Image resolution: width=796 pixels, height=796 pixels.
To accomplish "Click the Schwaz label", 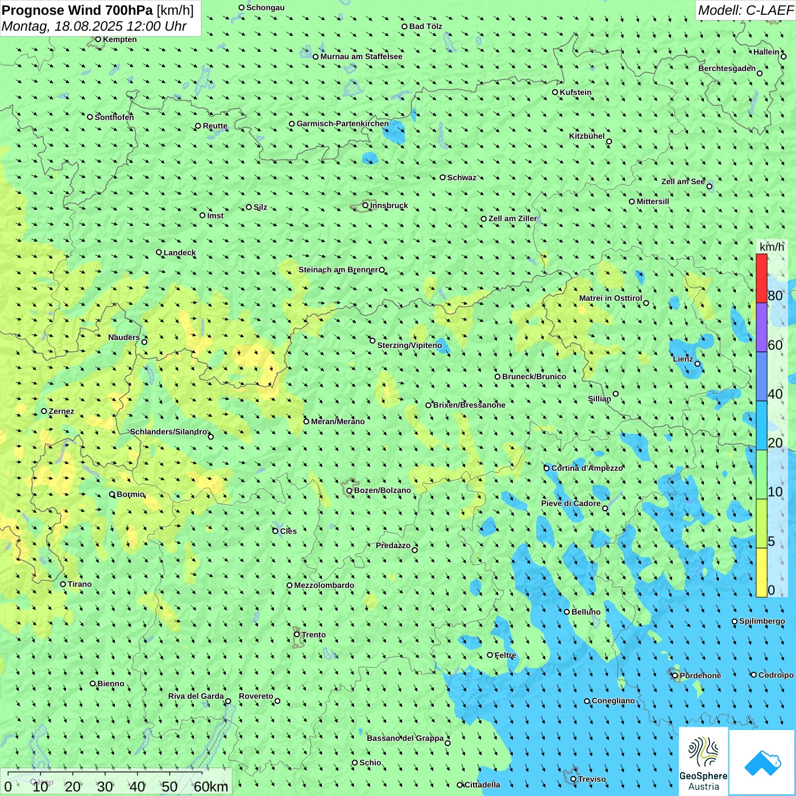I will pyautogui.click(x=462, y=177).
